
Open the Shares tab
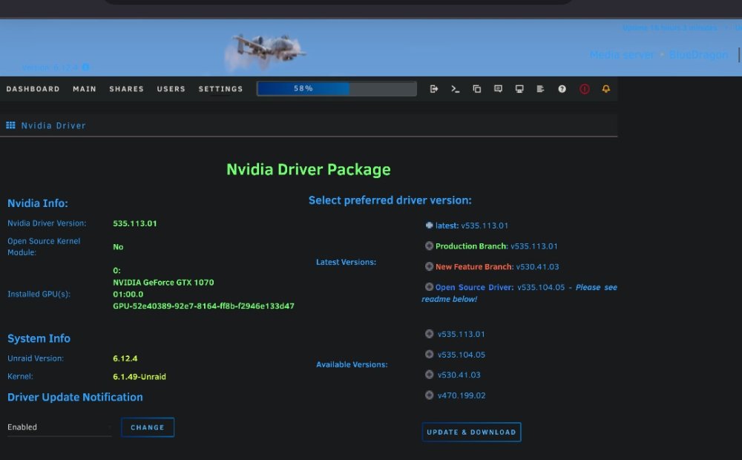[126, 89]
